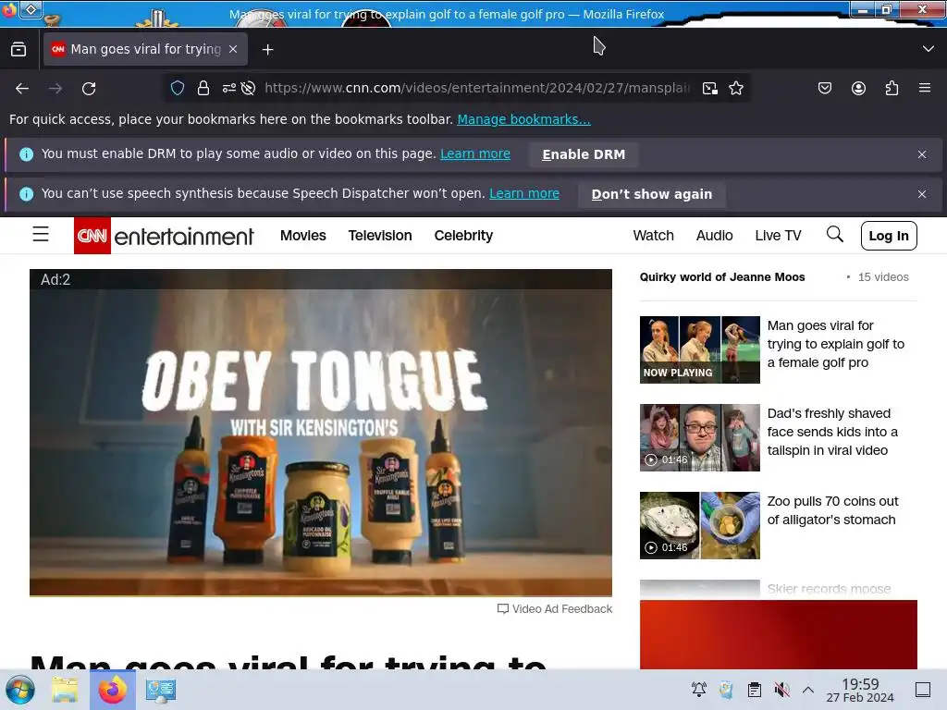Screen dimensions: 947x710
Task: Reload the current page
Action: [89, 89]
